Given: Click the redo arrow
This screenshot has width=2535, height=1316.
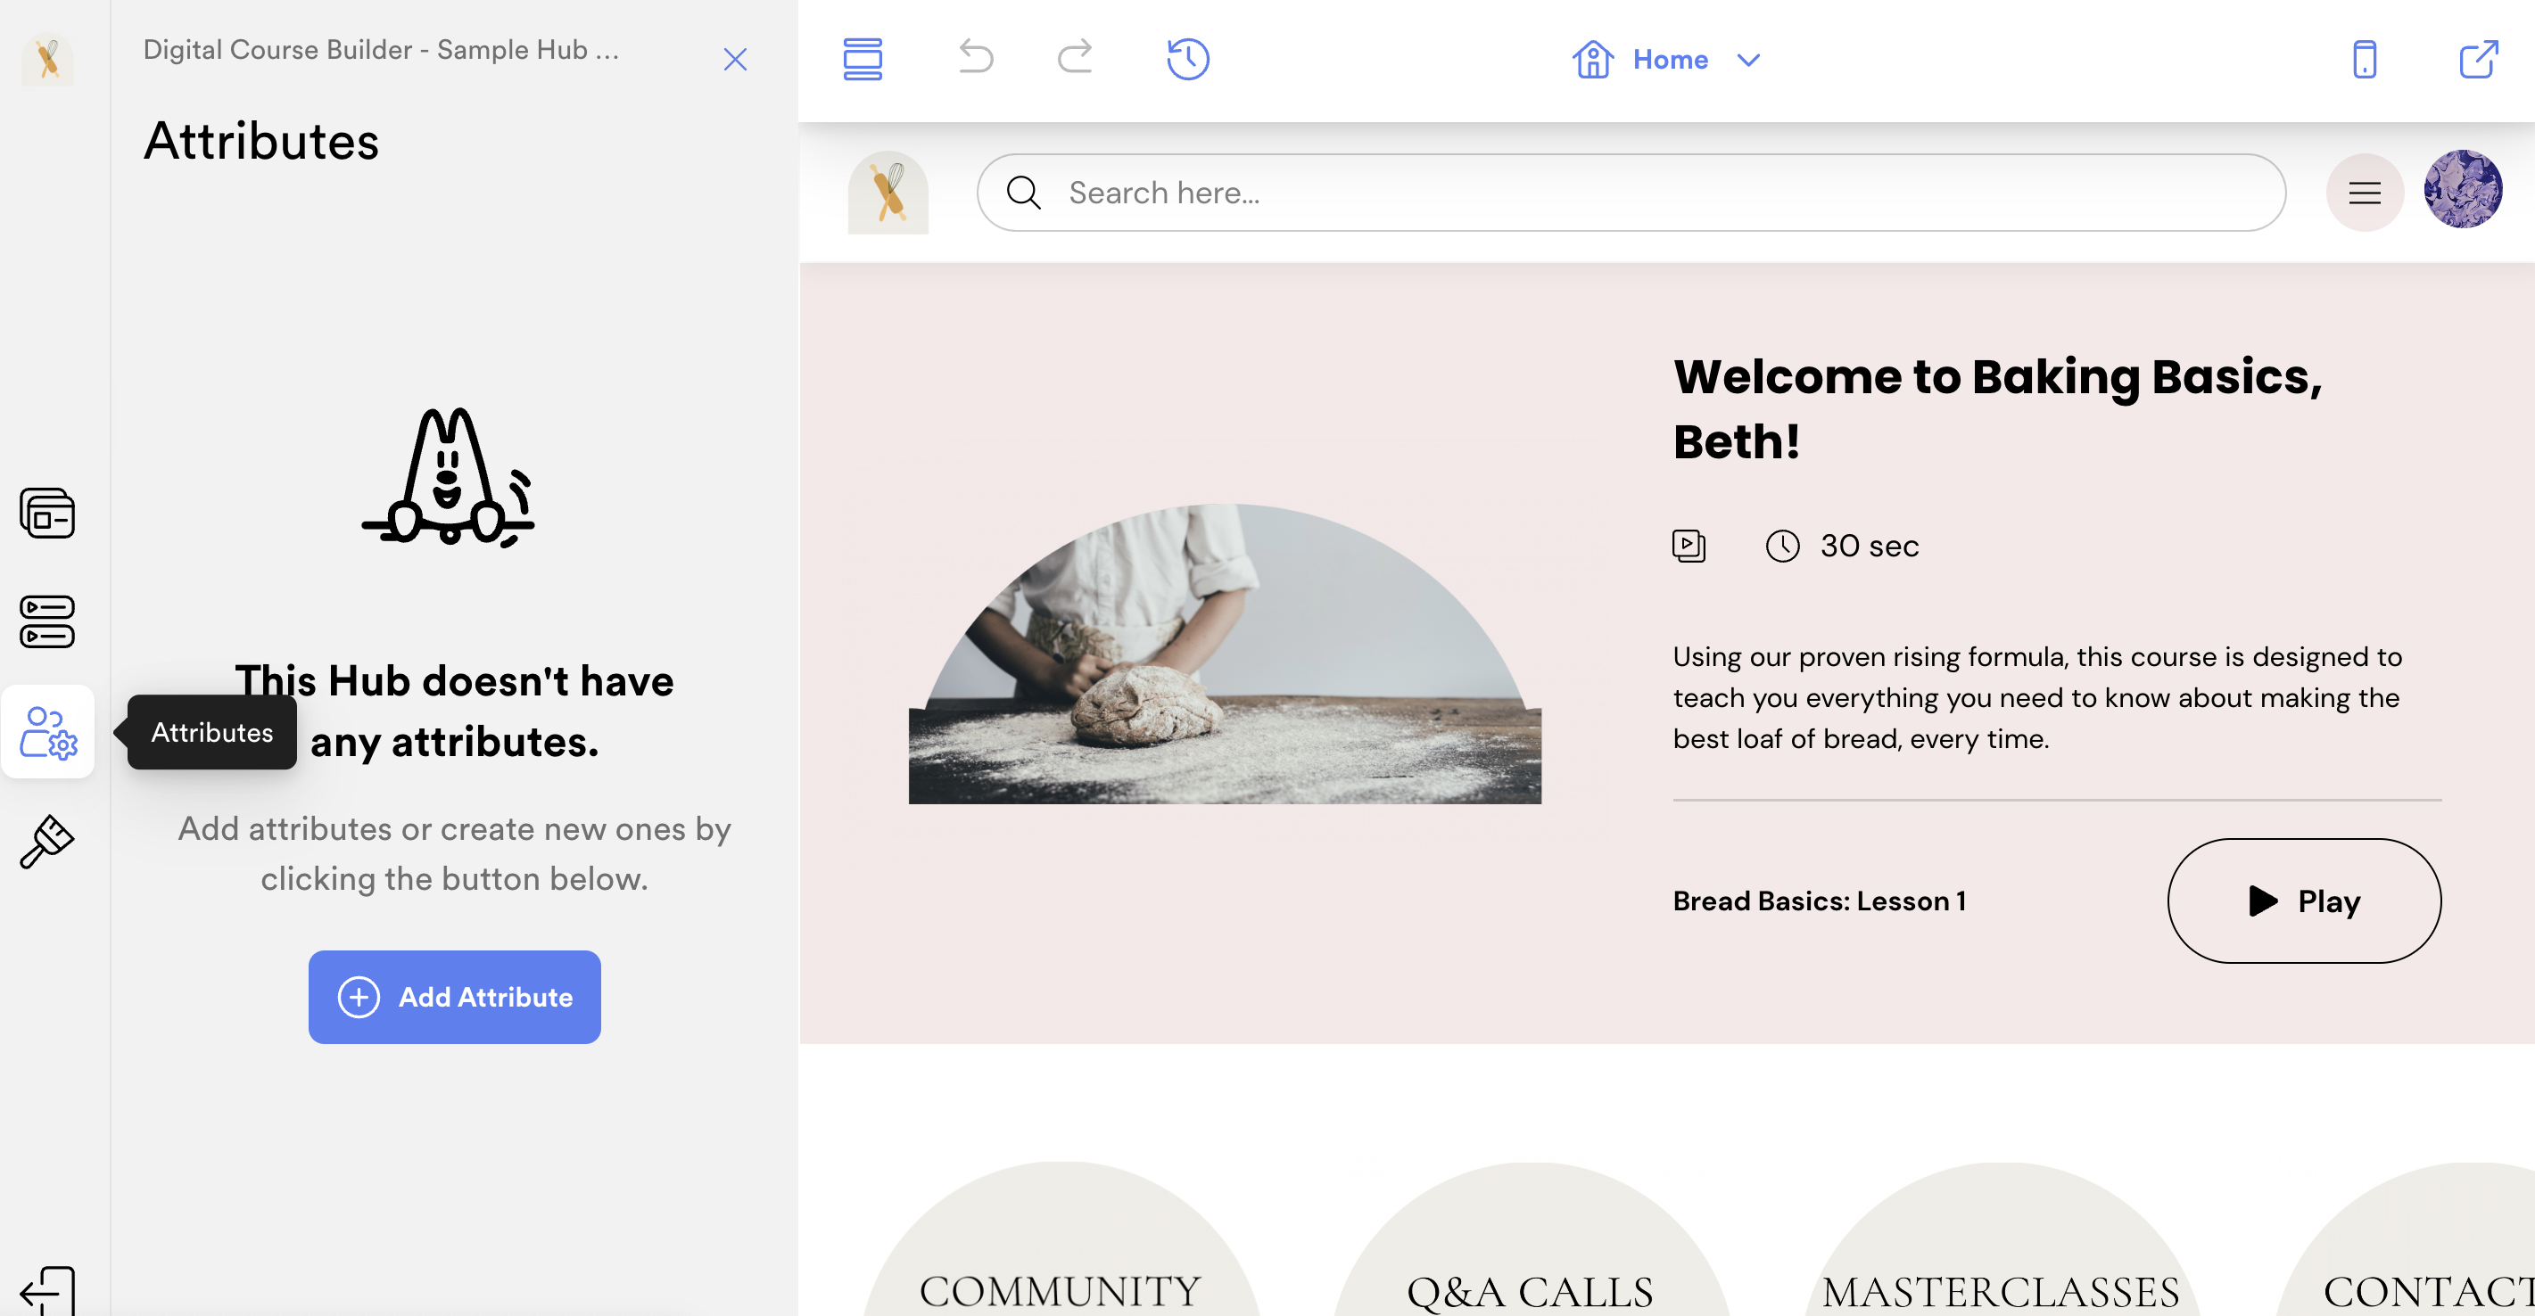Looking at the screenshot, I should (1075, 57).
